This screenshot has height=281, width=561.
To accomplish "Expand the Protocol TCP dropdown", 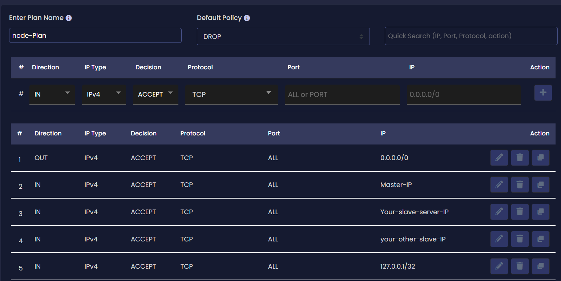I will click(231, 94).
